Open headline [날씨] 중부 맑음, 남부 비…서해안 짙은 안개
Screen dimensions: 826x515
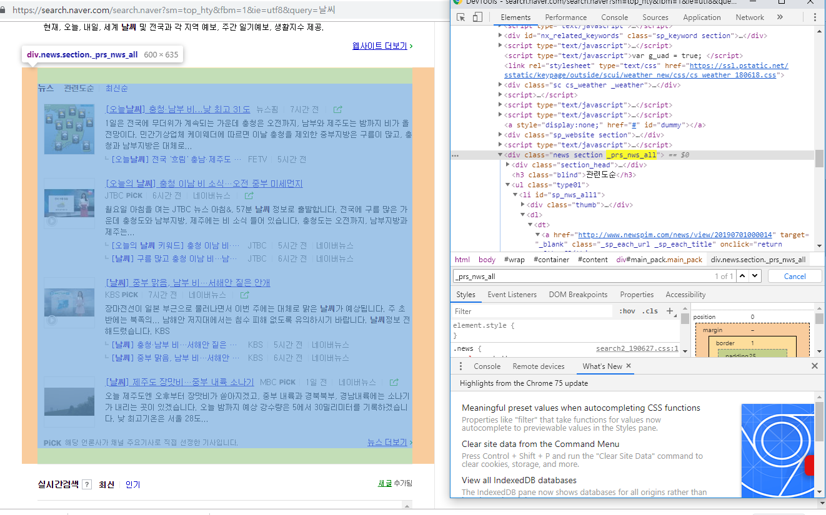click(187, 283)
